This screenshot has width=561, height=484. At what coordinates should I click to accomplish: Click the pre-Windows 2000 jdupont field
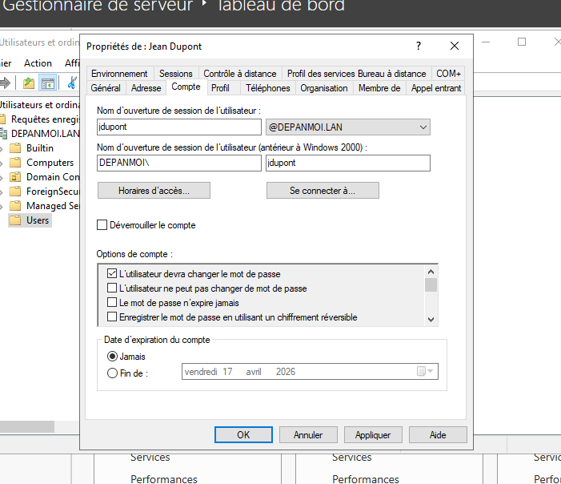[348, 163]
